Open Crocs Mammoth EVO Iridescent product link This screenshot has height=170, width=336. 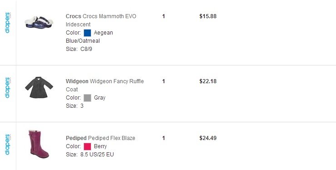point(101,20)
